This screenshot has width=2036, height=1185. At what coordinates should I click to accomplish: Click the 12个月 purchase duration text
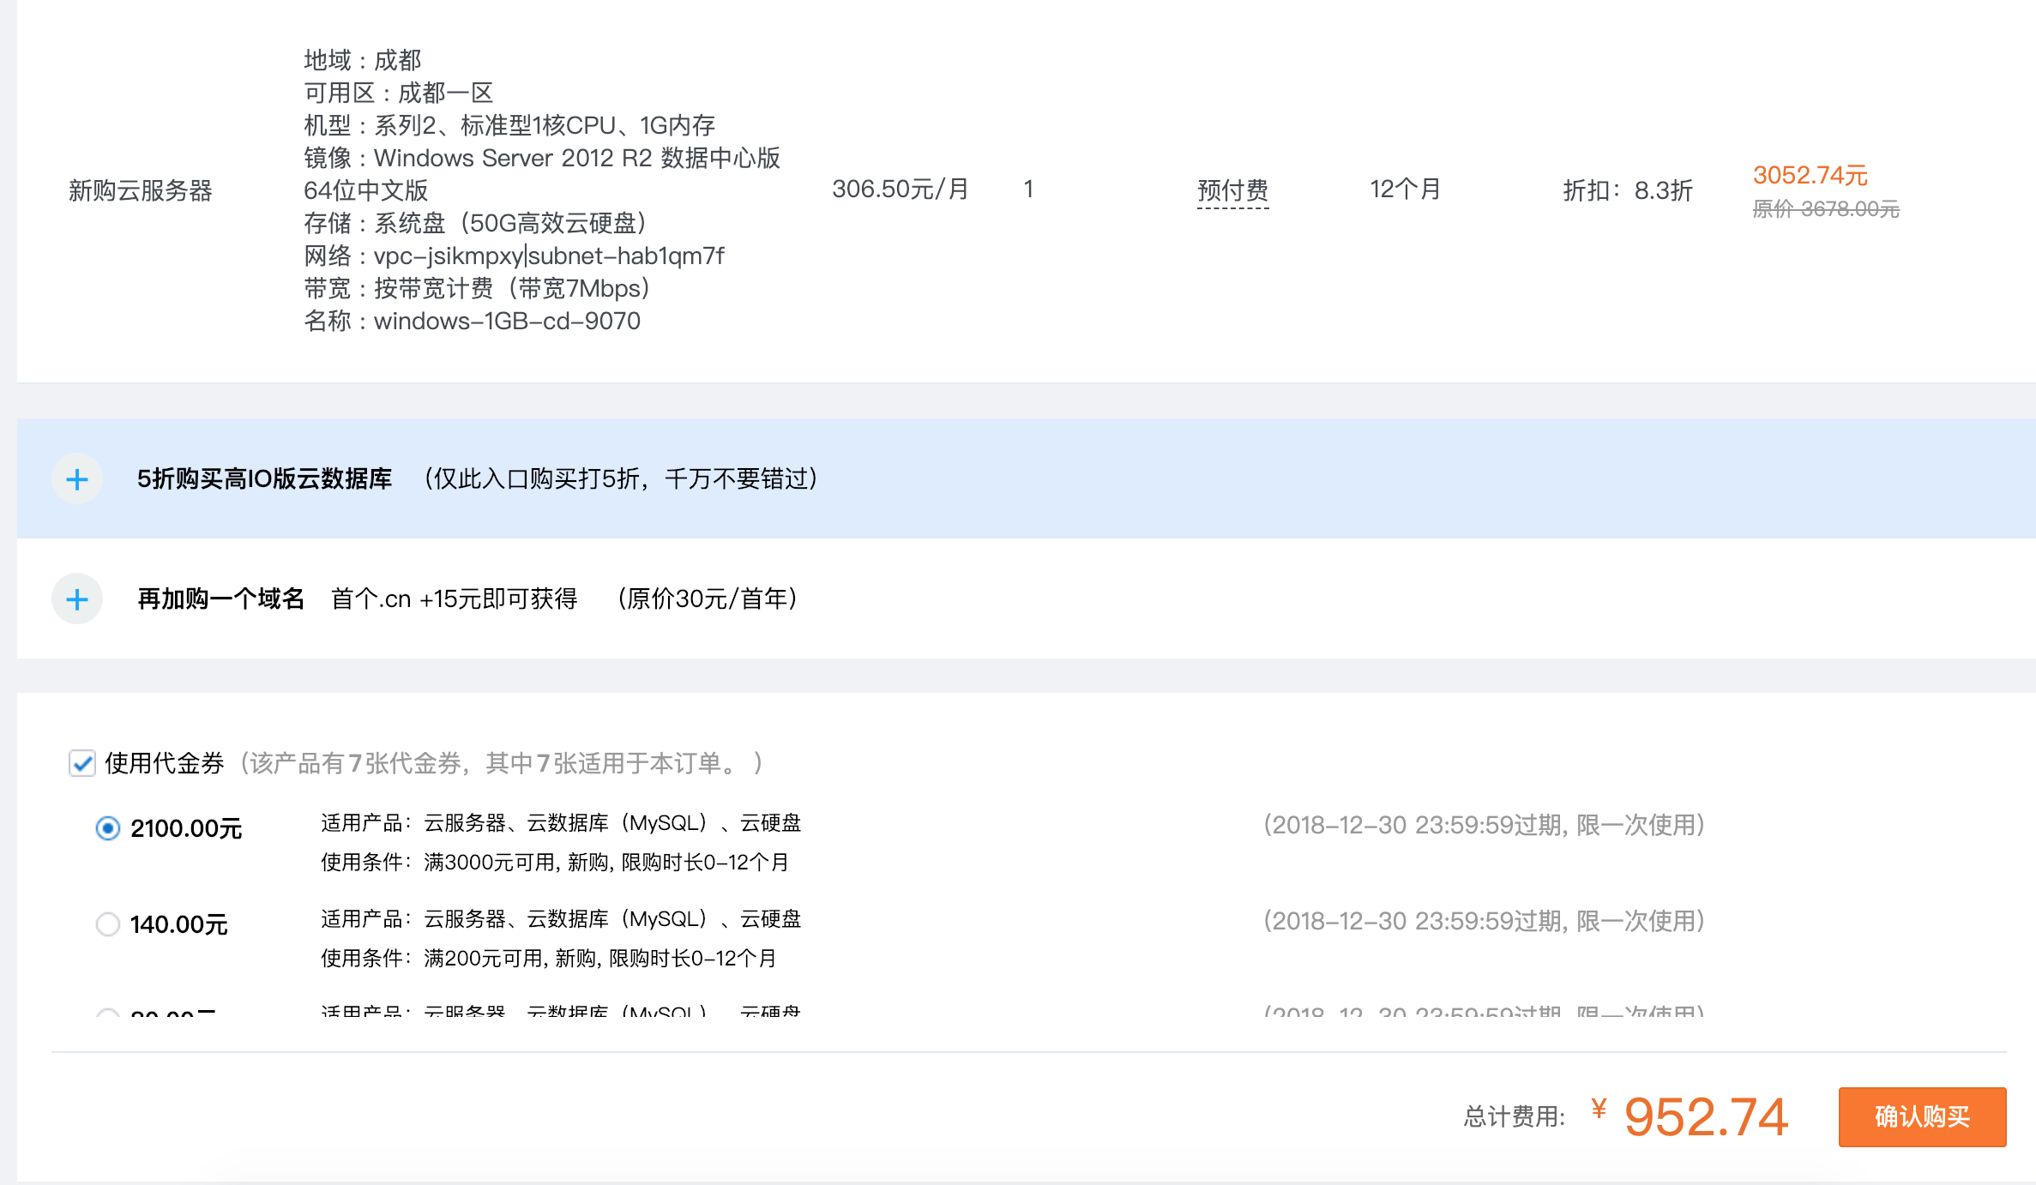tap(1405, 189)
